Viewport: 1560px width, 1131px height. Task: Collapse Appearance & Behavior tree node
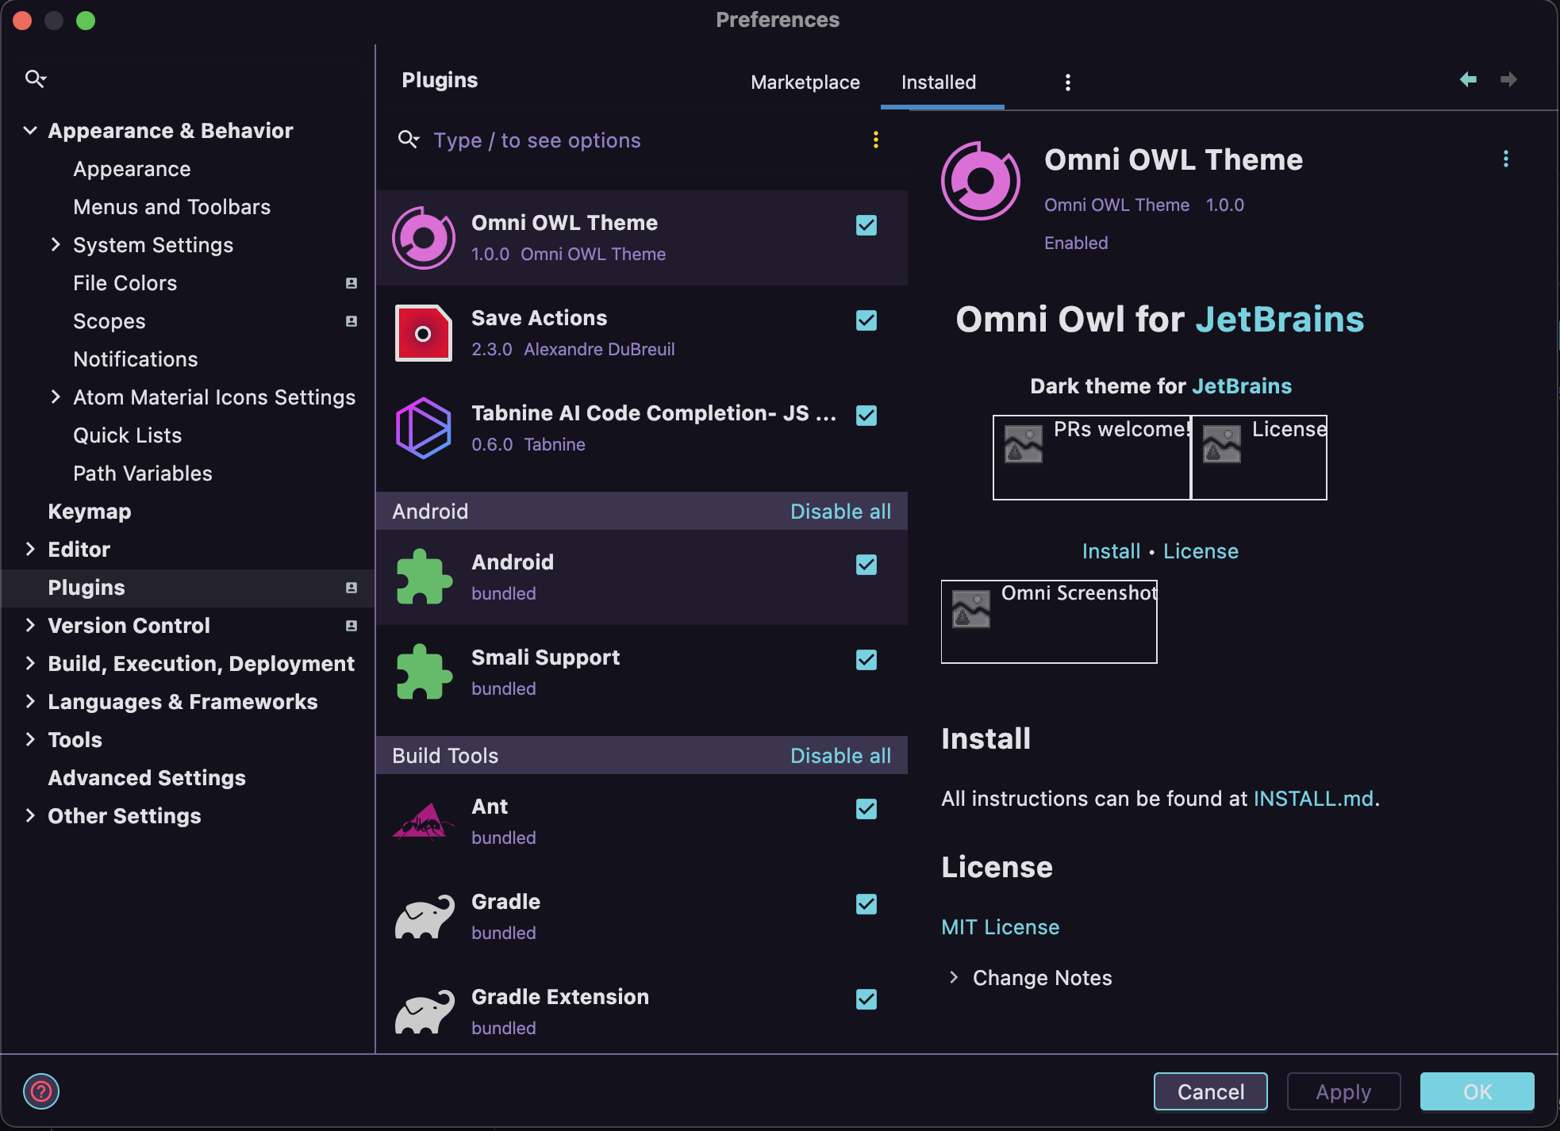click(x=30, y=130)
